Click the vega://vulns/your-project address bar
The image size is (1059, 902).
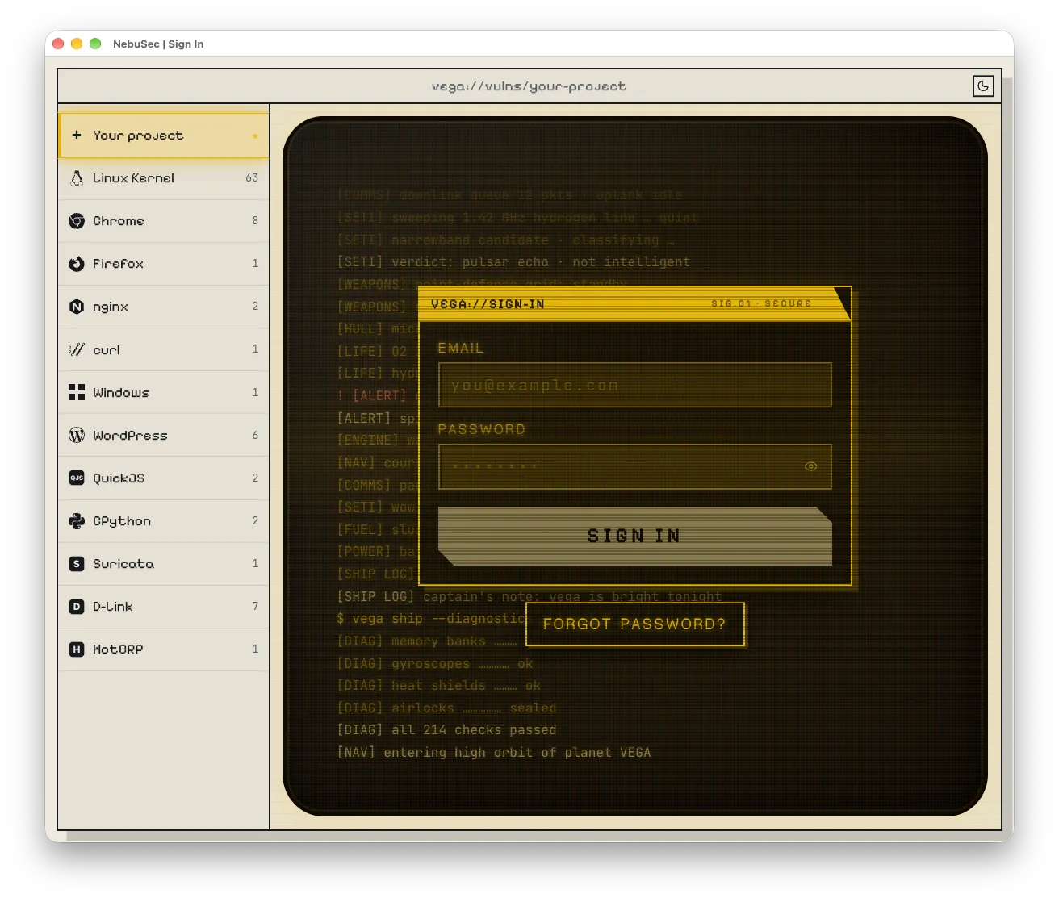click(529, 86)
